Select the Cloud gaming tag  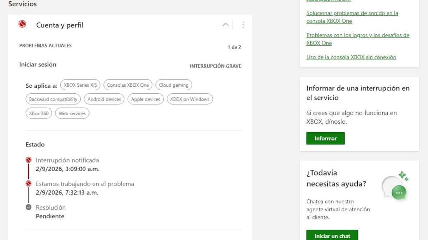click(174, 85)
